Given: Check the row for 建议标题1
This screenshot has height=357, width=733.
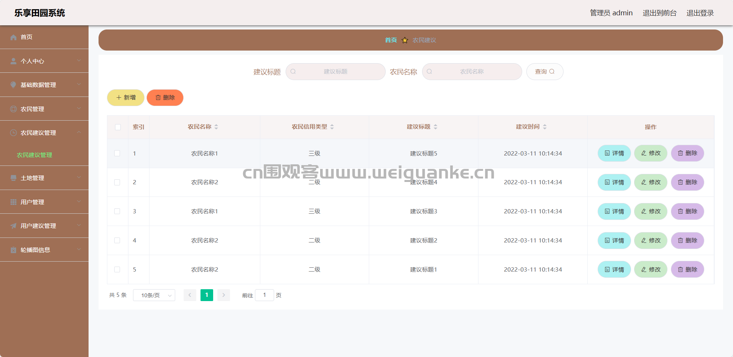Looking at the screenshot, I should (117, 270).
